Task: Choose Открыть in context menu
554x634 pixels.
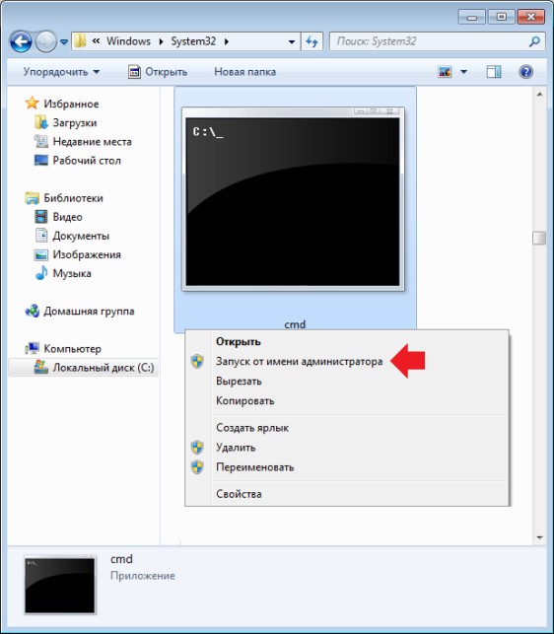Action: pos(239,342)
